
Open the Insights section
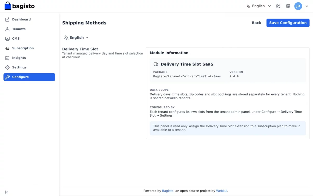tap(29, 58)
